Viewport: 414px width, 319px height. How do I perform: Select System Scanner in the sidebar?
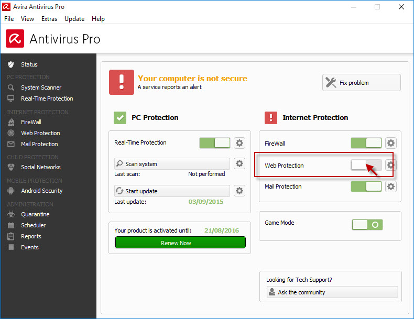click(41, 87)
